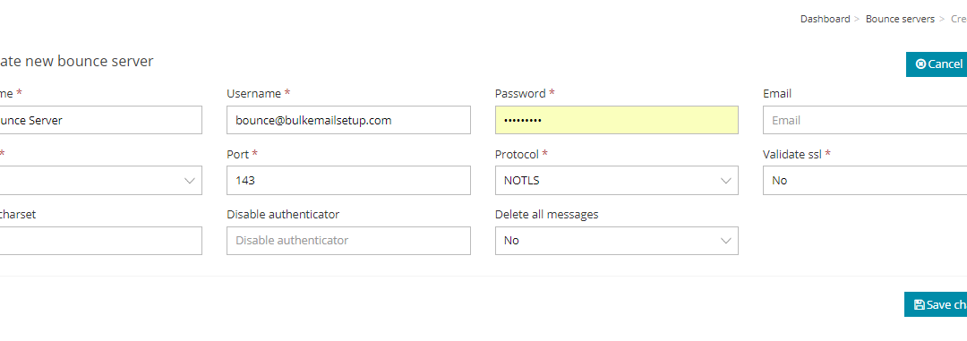This screenshot has height=341, width=967.
Task: Click the charset input field
Action: (x=100, y=241)
